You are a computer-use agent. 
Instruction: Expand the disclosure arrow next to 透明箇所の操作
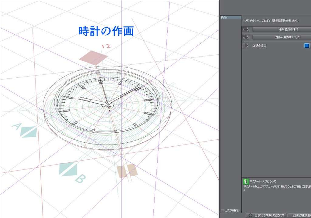pos(248,29)
